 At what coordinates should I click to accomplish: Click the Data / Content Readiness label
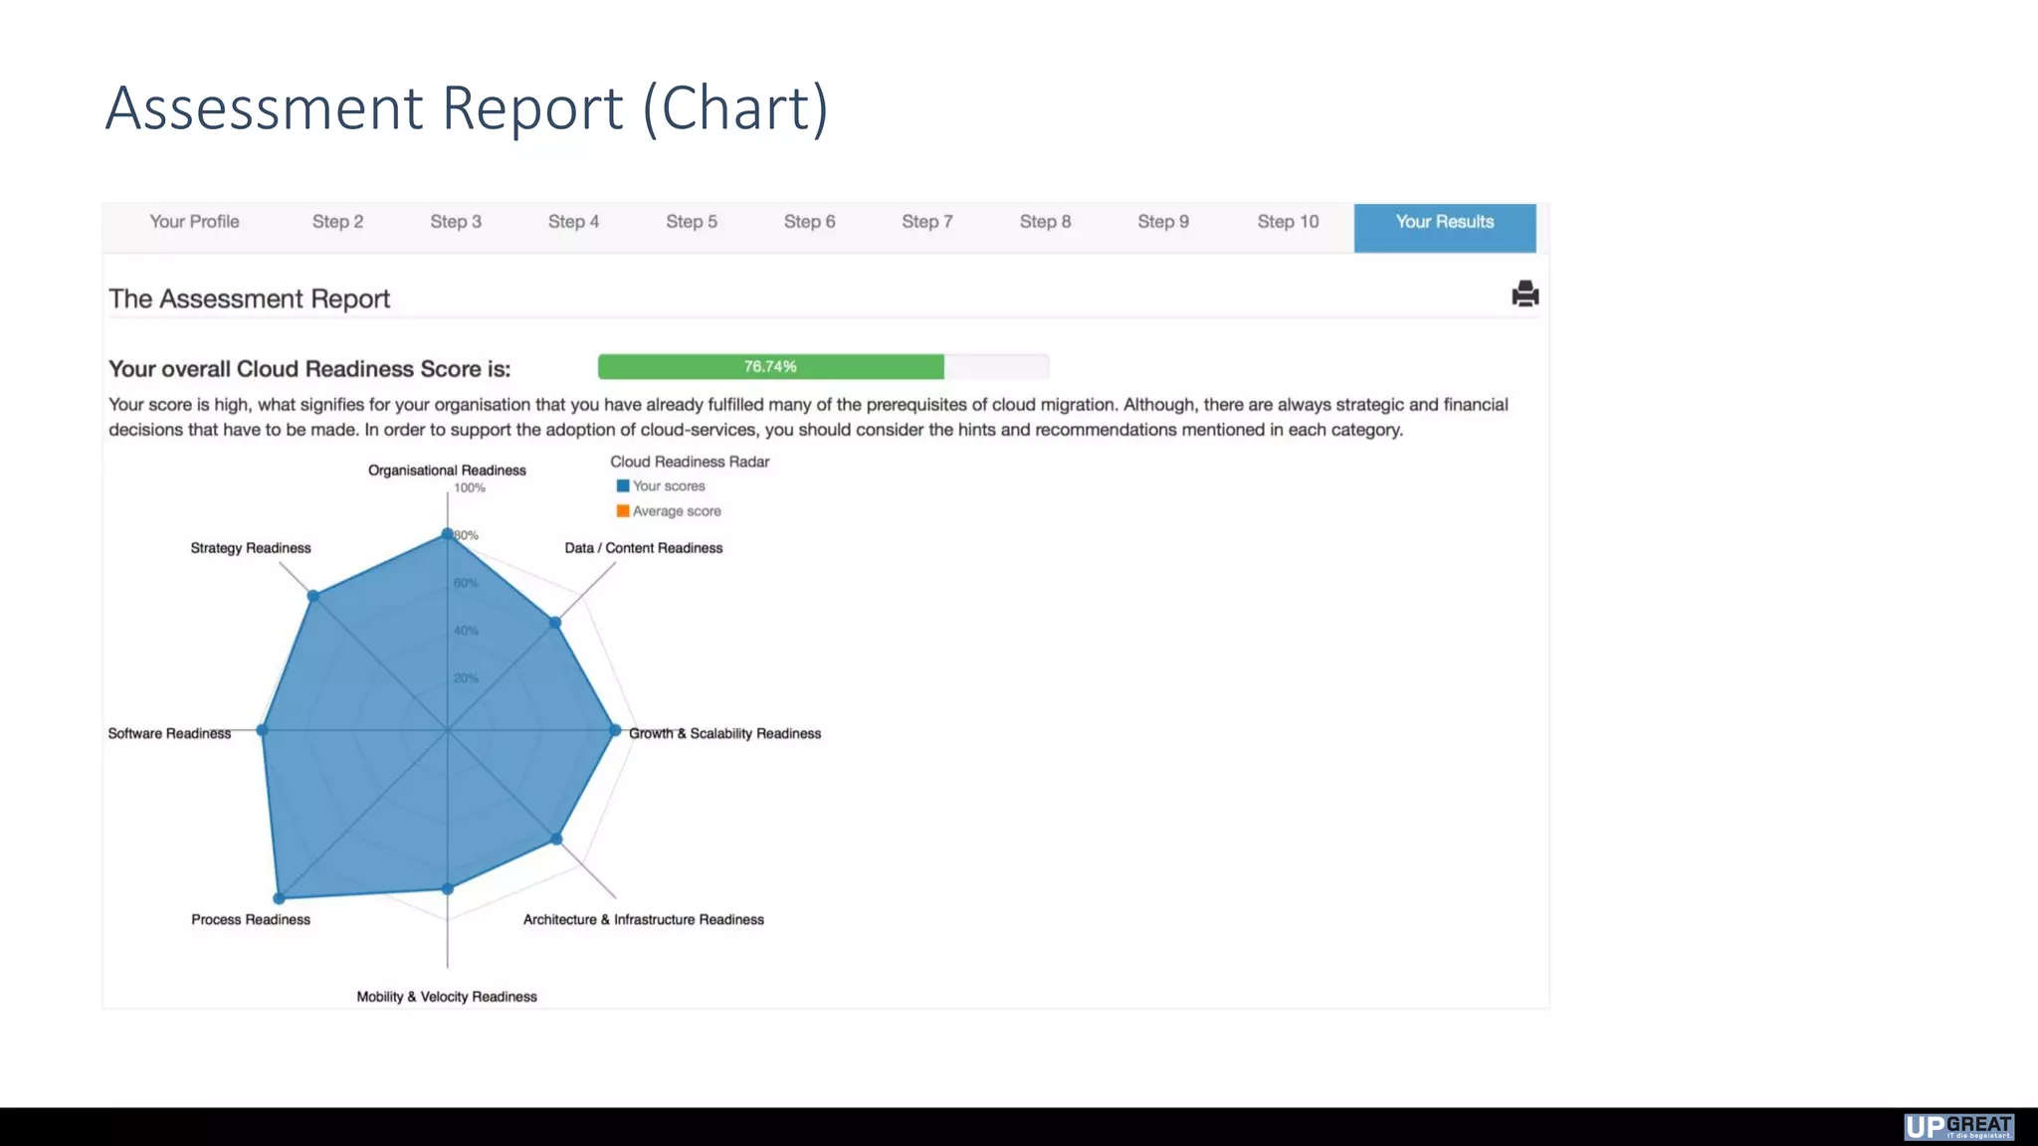pos(644,548)
